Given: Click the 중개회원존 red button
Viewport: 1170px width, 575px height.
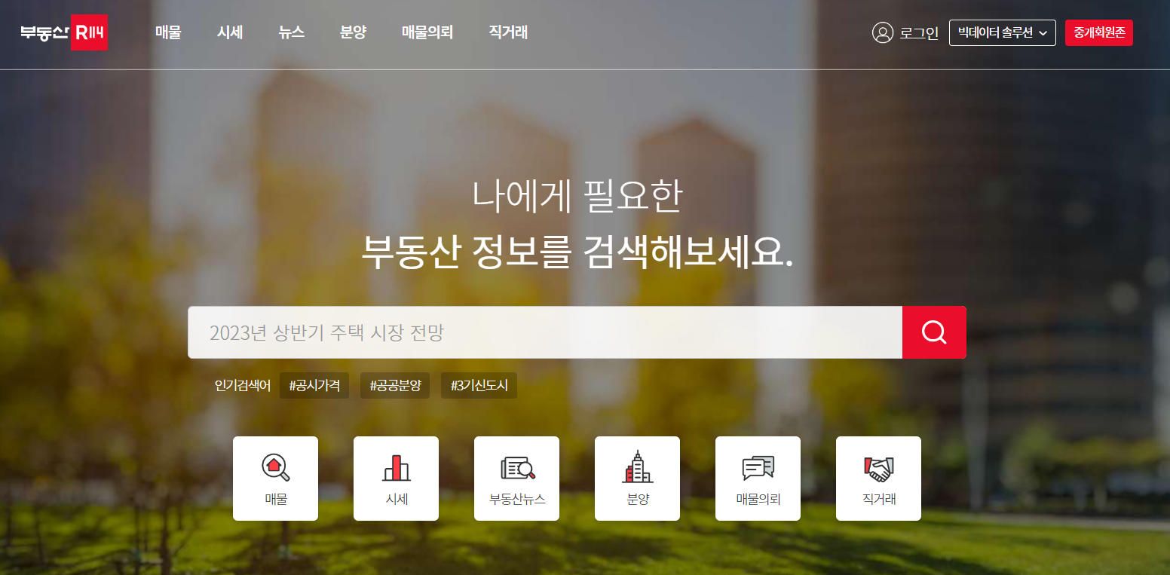Looking at the screenshot, I should [1099, 32].
